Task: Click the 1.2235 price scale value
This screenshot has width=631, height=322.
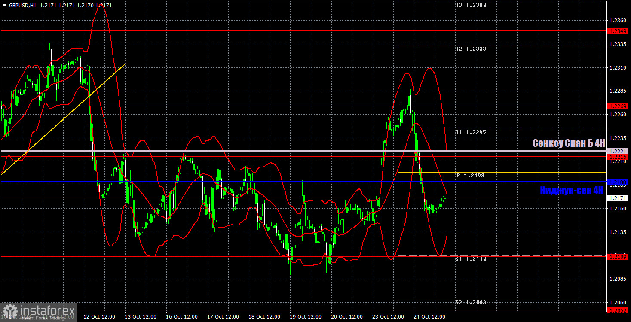Action: pyautogui.click(x=617, y=138)
